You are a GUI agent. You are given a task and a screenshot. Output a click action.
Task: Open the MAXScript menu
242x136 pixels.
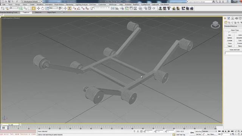[x=113, y=5]
